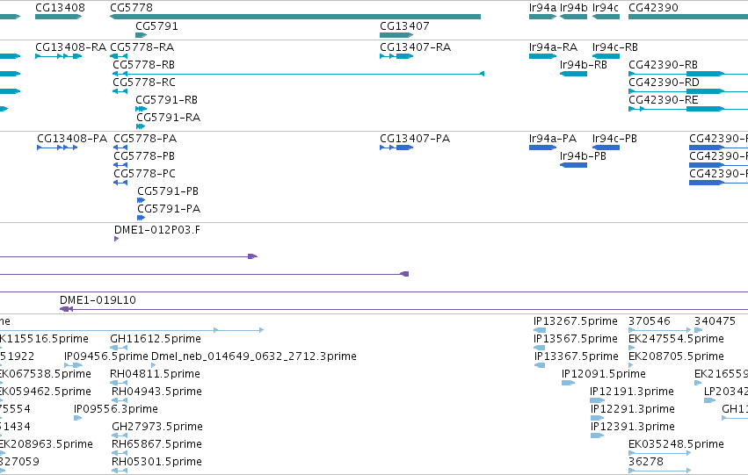Select the EK208705.5prime EST
Screen dimensions: 748x475
pyautogui.click(x=631, y=365)
